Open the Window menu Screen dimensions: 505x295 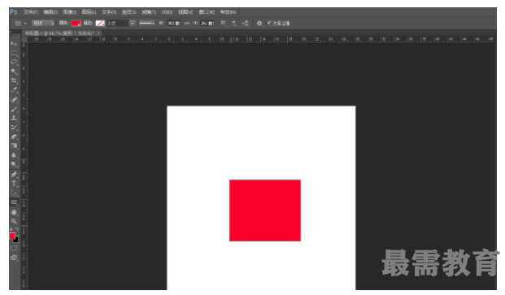207,12
